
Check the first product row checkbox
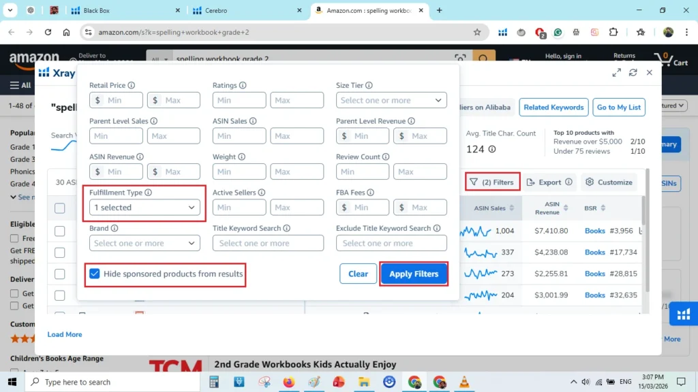[59, 229]
